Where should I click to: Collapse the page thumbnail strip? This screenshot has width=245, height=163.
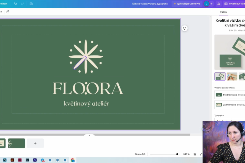(89, 136)
